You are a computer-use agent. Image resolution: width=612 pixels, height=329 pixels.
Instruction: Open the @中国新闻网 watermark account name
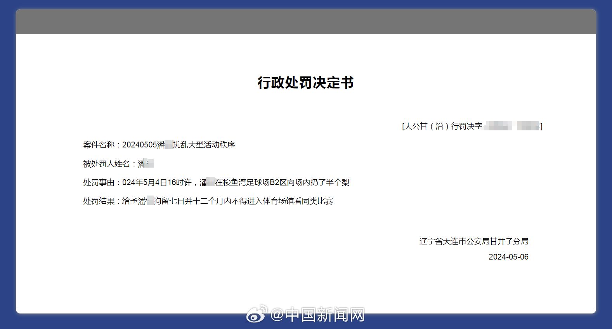[x=317, y=315]
